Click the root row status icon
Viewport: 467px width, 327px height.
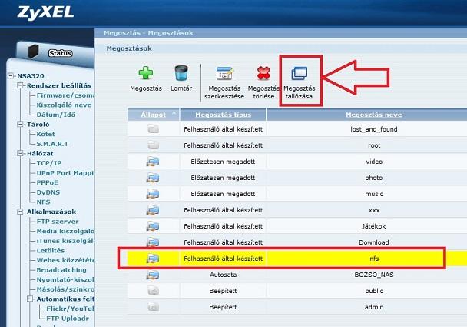[x=153, y=145]
